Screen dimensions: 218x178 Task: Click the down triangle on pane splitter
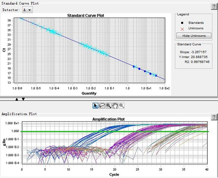click(23, 99)
